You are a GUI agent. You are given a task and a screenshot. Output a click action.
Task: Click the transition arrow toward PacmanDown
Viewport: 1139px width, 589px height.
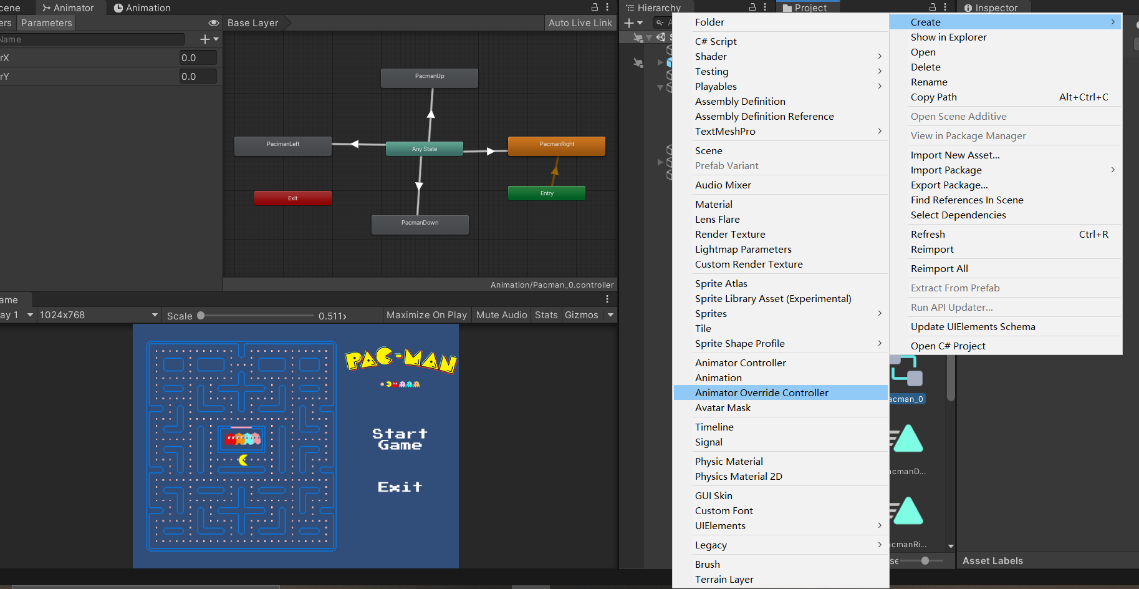click(420, 186)
